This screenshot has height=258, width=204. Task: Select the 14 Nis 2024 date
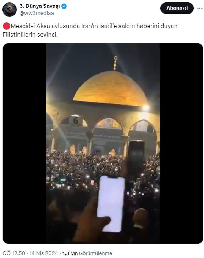tap(44, 253)
